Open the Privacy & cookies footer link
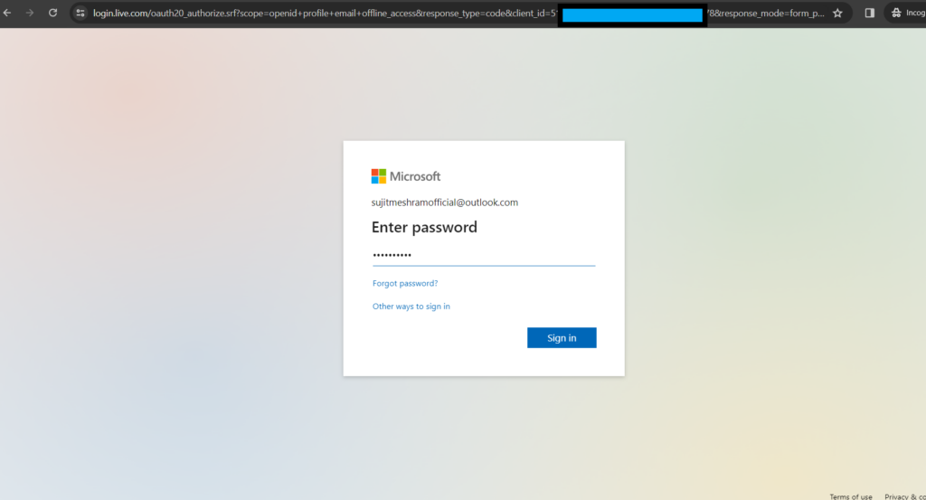926x500 pixels. [x=904, y=496]
